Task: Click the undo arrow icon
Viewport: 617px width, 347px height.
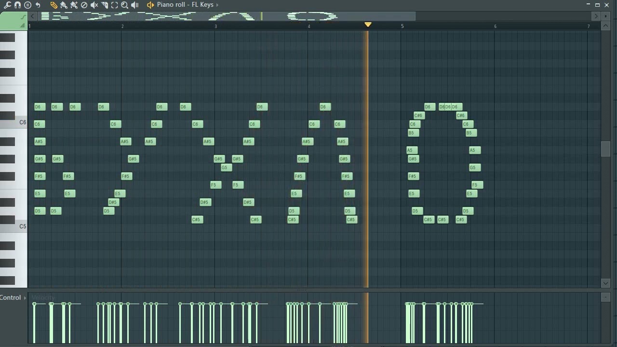Action: tap(38, 5)
